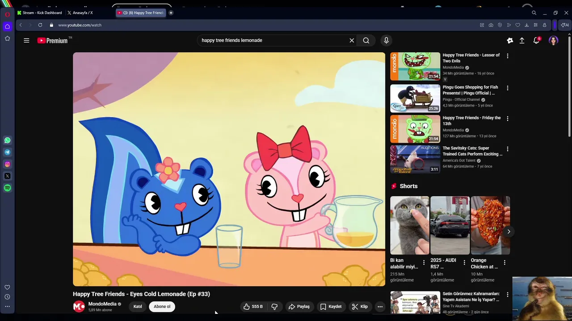The width and height of the screenshot is (572, 321).
Task: Open options for the Pingu video
Action: coord(507,88)
